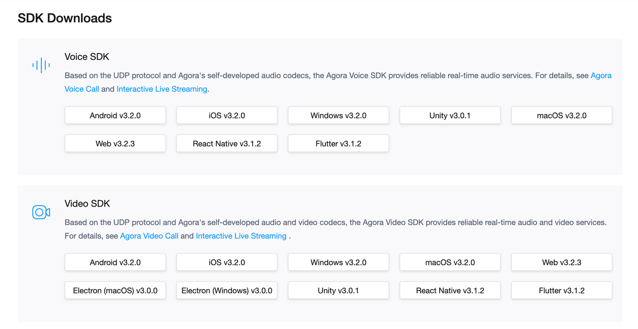Click the Voice SDK sound-wave icon

click(x=41, y=65)
